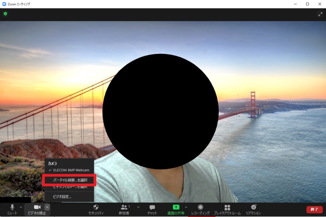The image size is (326, 217).
Task: Open the セキュリティ shield icon
Action: click(96, 209)
